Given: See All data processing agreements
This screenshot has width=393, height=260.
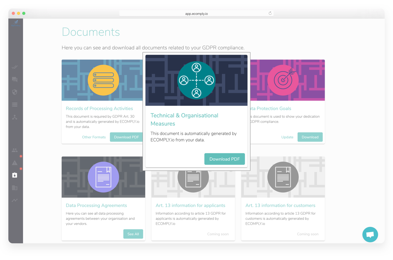Looking at the screenshot, I should (133, 234).
